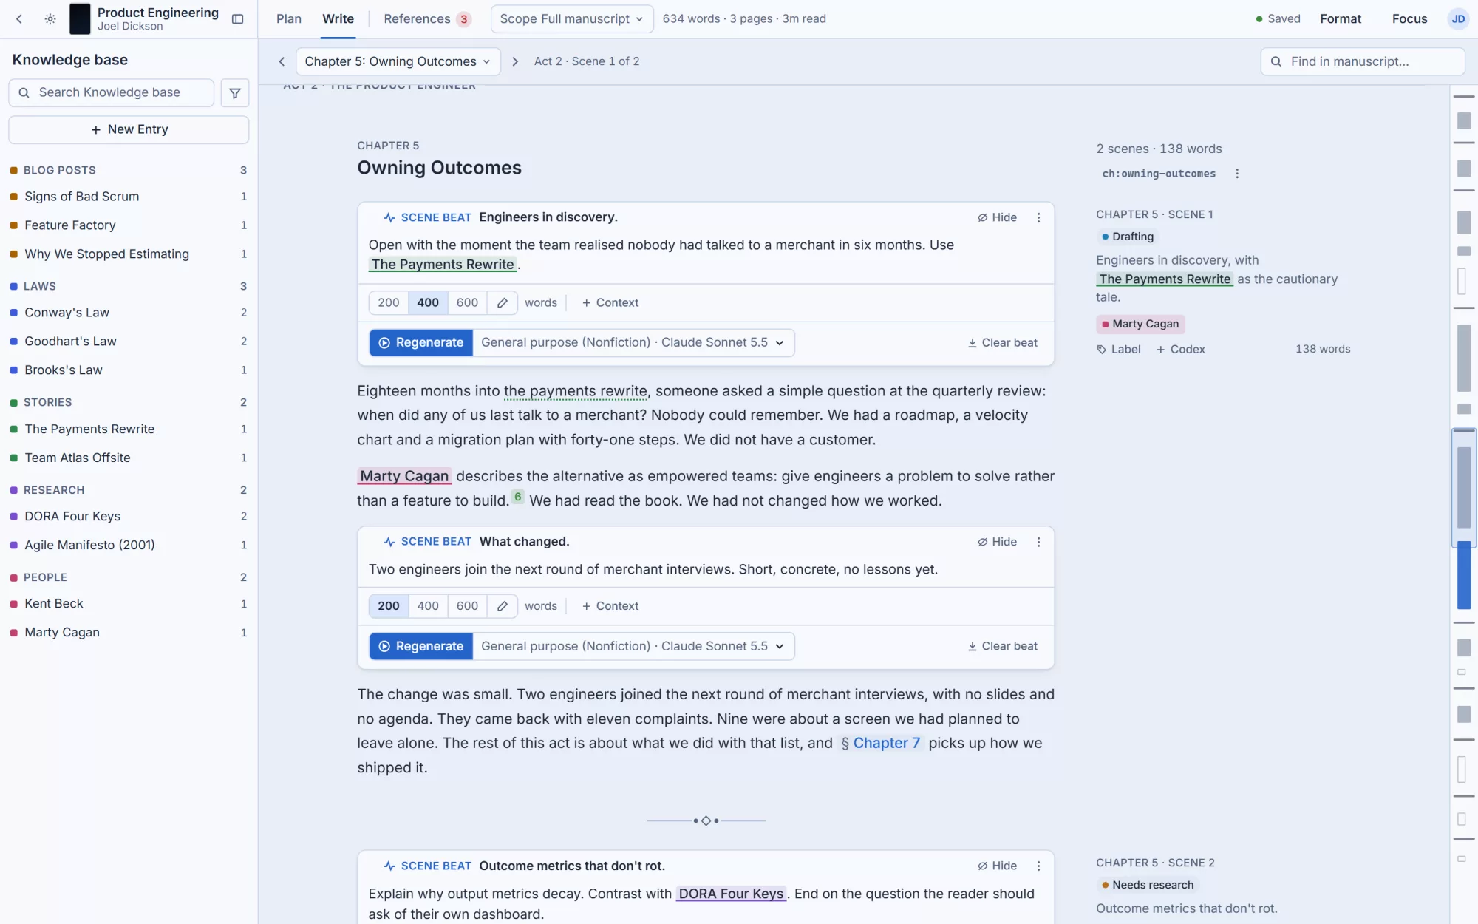This screenshot has width=1478, height=924.
Task: Open kebab menu on Engineers in discovery beat
Action: [1038, 217]
